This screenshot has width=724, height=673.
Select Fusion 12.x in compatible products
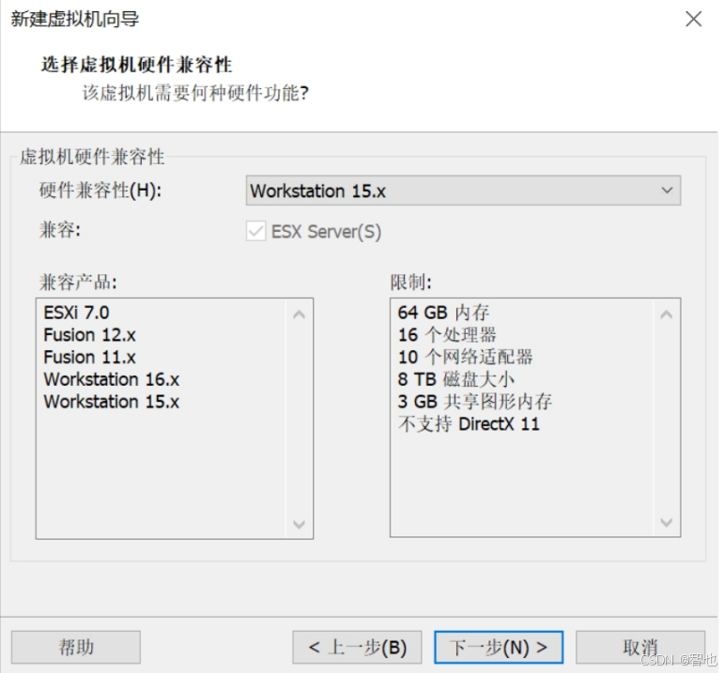point(89,335)
